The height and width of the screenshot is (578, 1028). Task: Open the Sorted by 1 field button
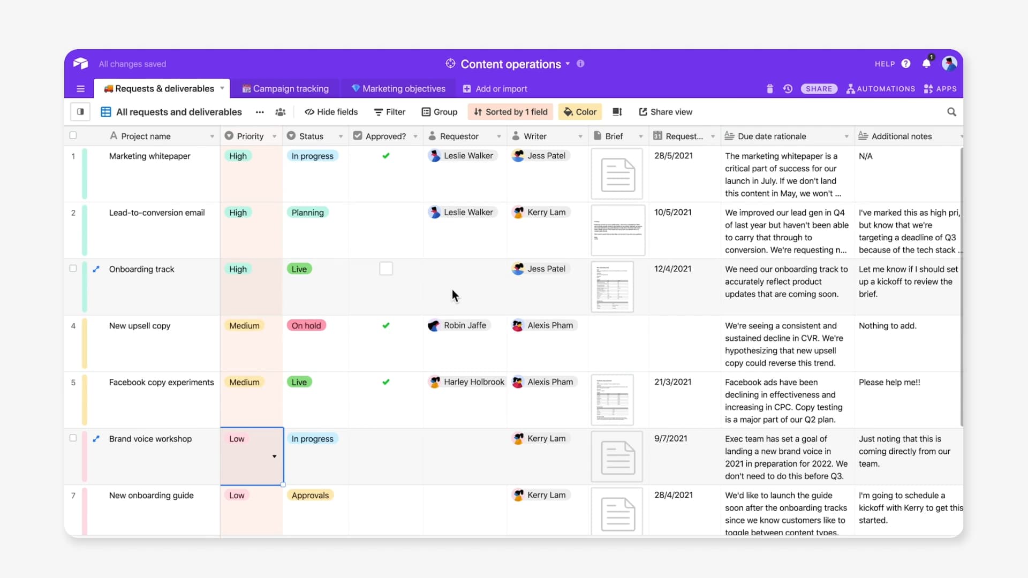point(511,112)
